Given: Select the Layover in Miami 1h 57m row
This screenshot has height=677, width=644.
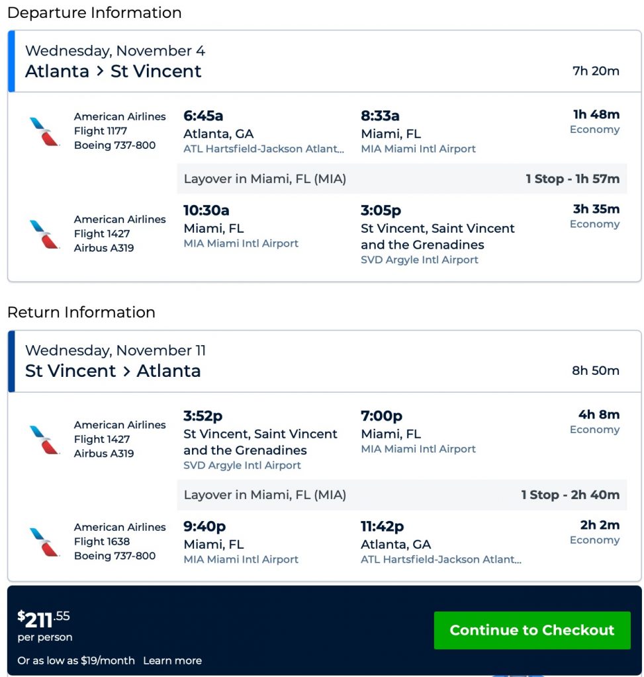Looking at the screenshot, I should click(401, 179).
